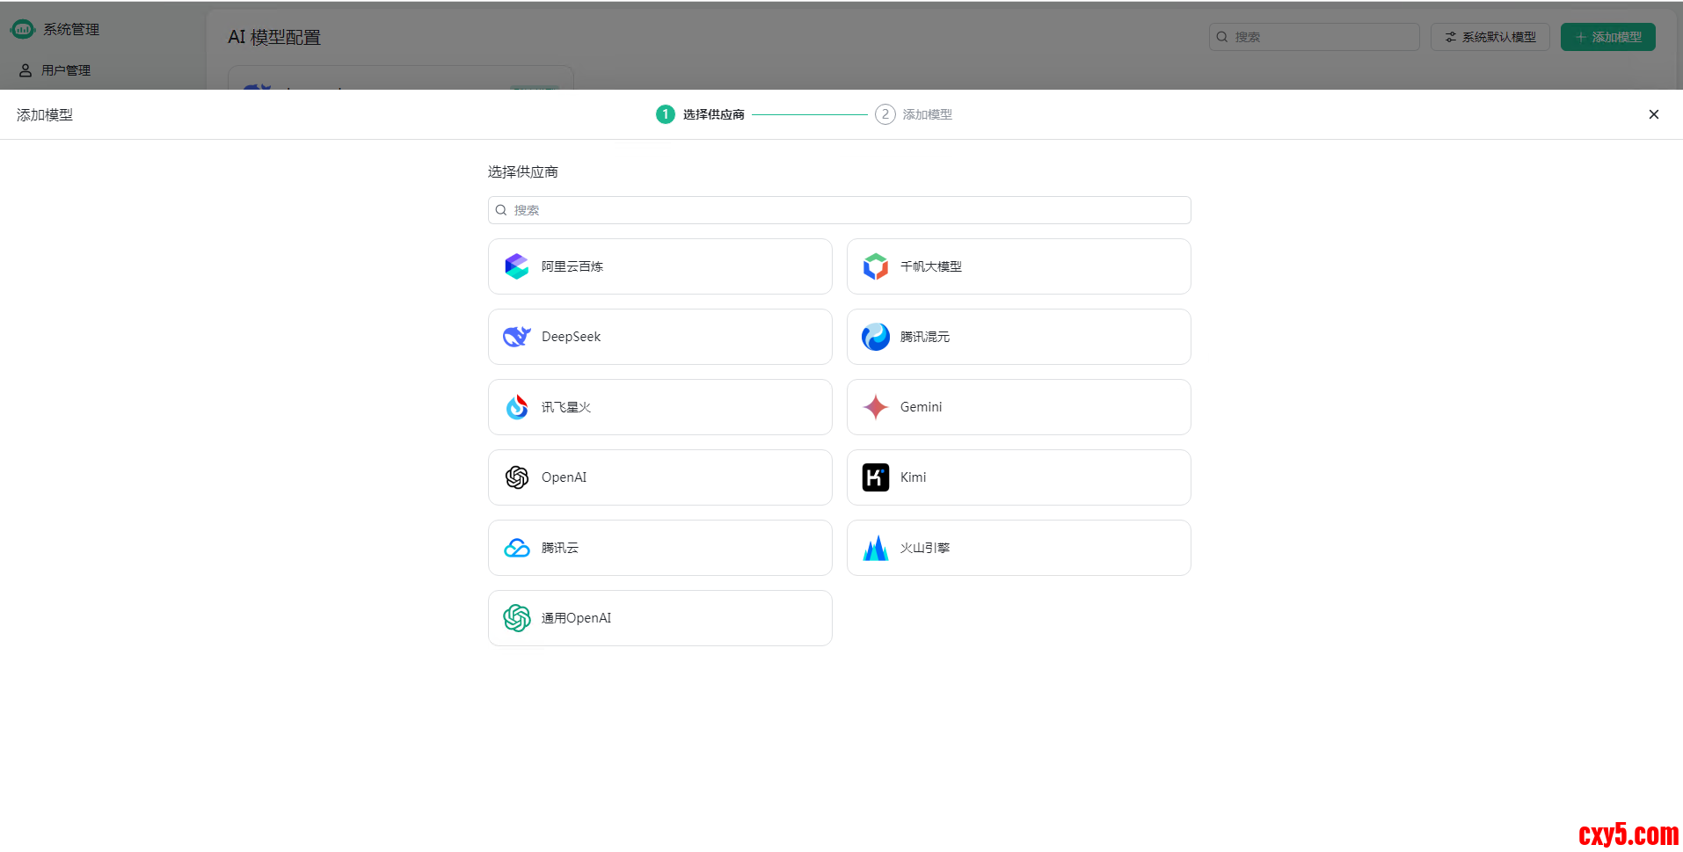Click the 火山引擎 mountain logo icon
Viewport: 1683px width, 852px height.
(875, 548)
